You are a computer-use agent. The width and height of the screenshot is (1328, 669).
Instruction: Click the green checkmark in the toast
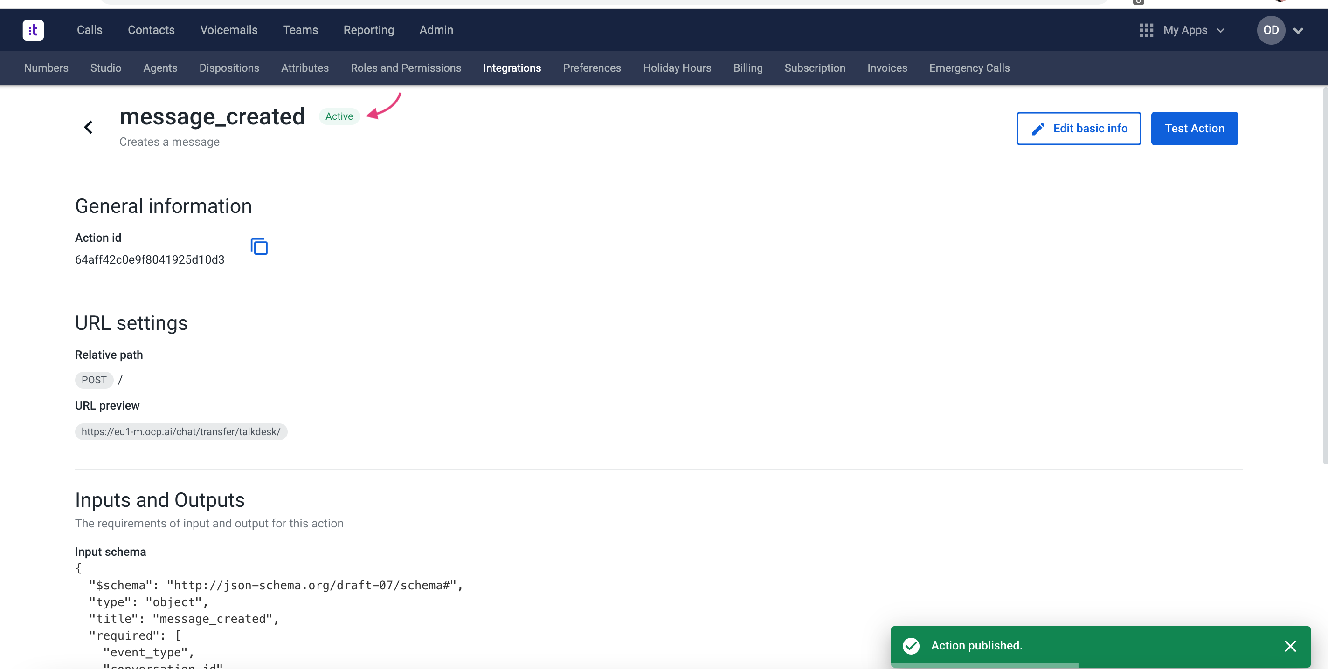[911, 646]
